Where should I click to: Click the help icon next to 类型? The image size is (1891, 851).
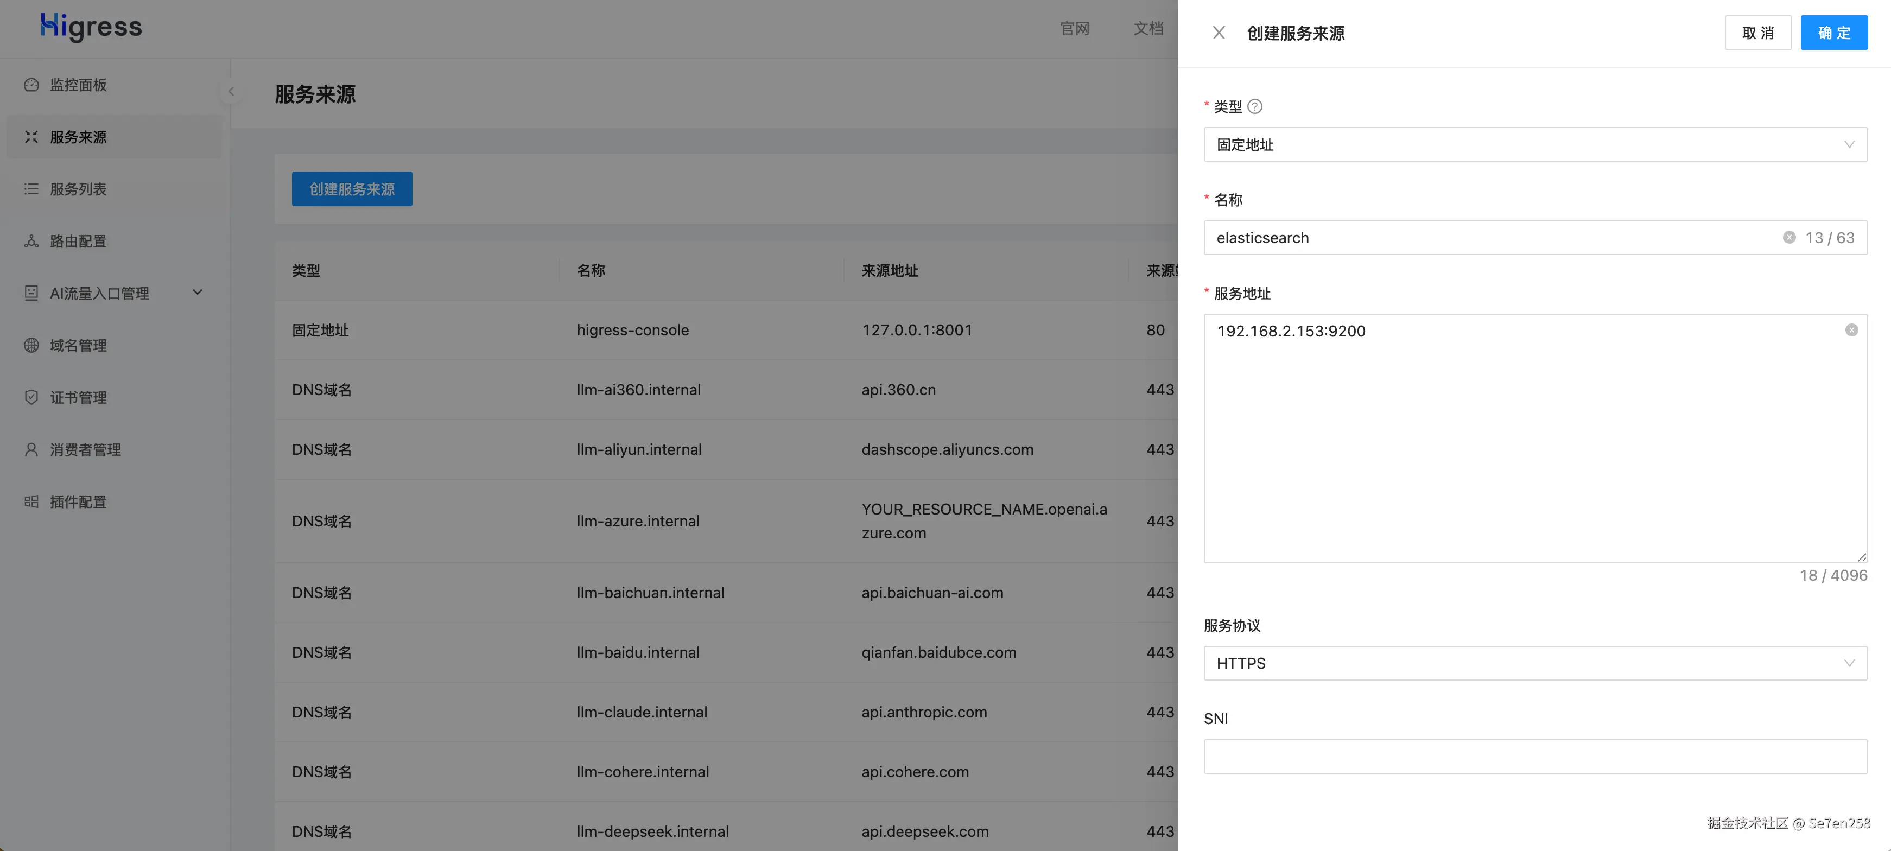click(1254, 106)
